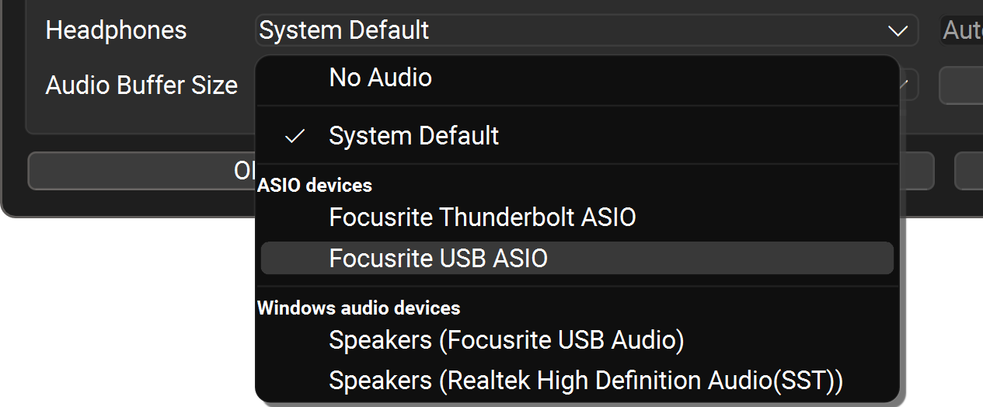Choose Speakers (Focusrite USB Audio) output
983x407 pixels.
pos(506,340)
